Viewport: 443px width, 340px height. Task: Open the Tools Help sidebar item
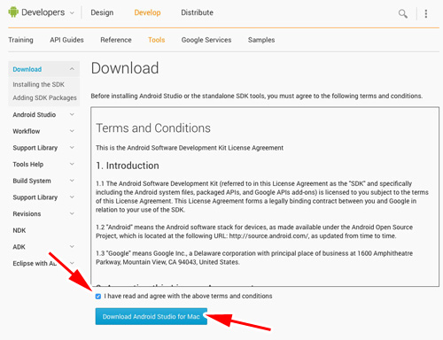28,164
